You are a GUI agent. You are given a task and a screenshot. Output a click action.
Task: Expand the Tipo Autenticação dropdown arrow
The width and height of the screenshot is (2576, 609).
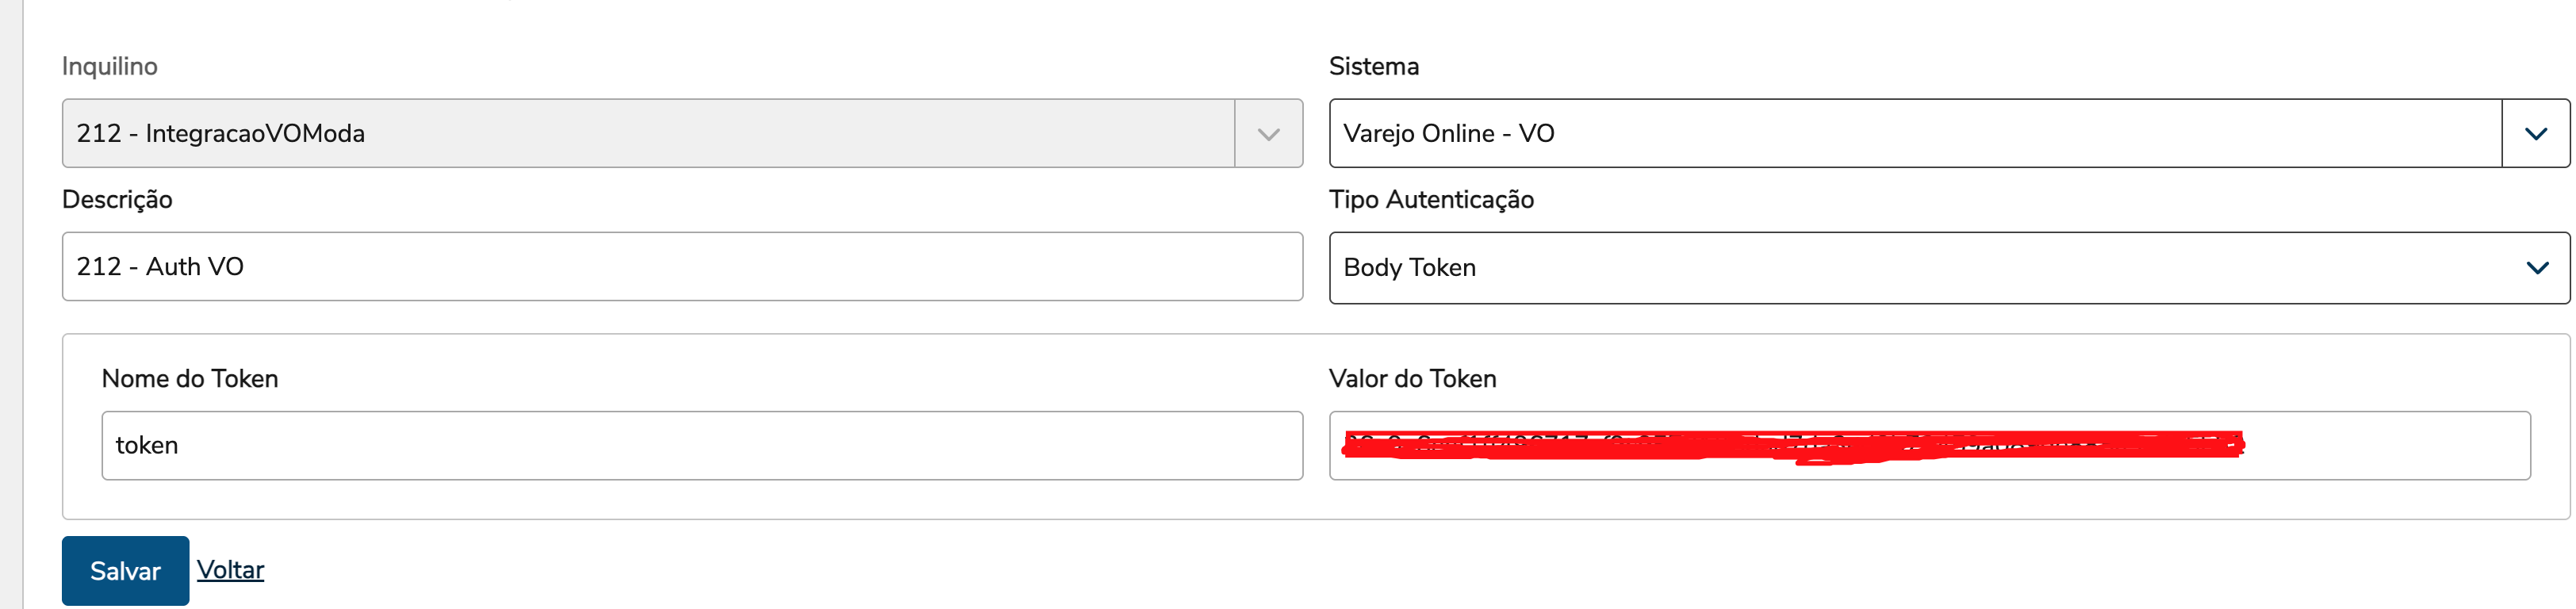tap(2537, 268)
